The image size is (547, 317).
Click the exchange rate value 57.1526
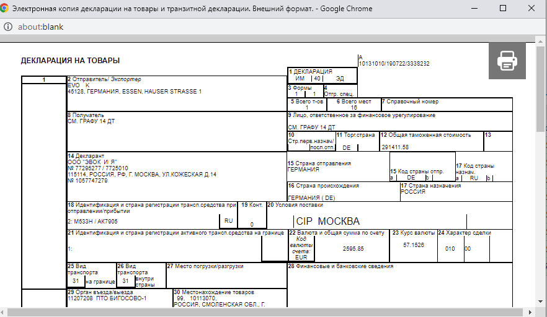pyautogui.click(x=412, y=245)
